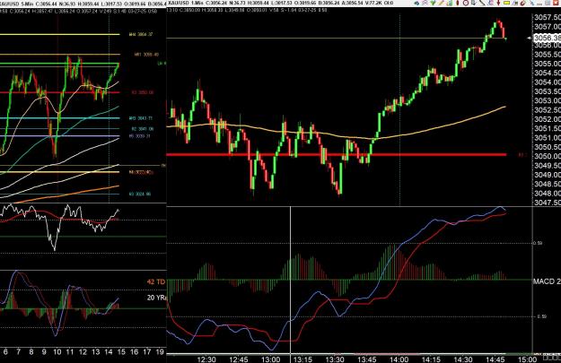This screenshot has height=363, width=561.
Task: Click the 3055.00 price scale label
Action: coord(548,64)
